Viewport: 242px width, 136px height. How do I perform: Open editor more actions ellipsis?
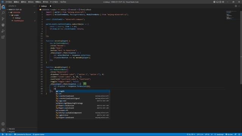pyautogui.click(x=239, y=6)
